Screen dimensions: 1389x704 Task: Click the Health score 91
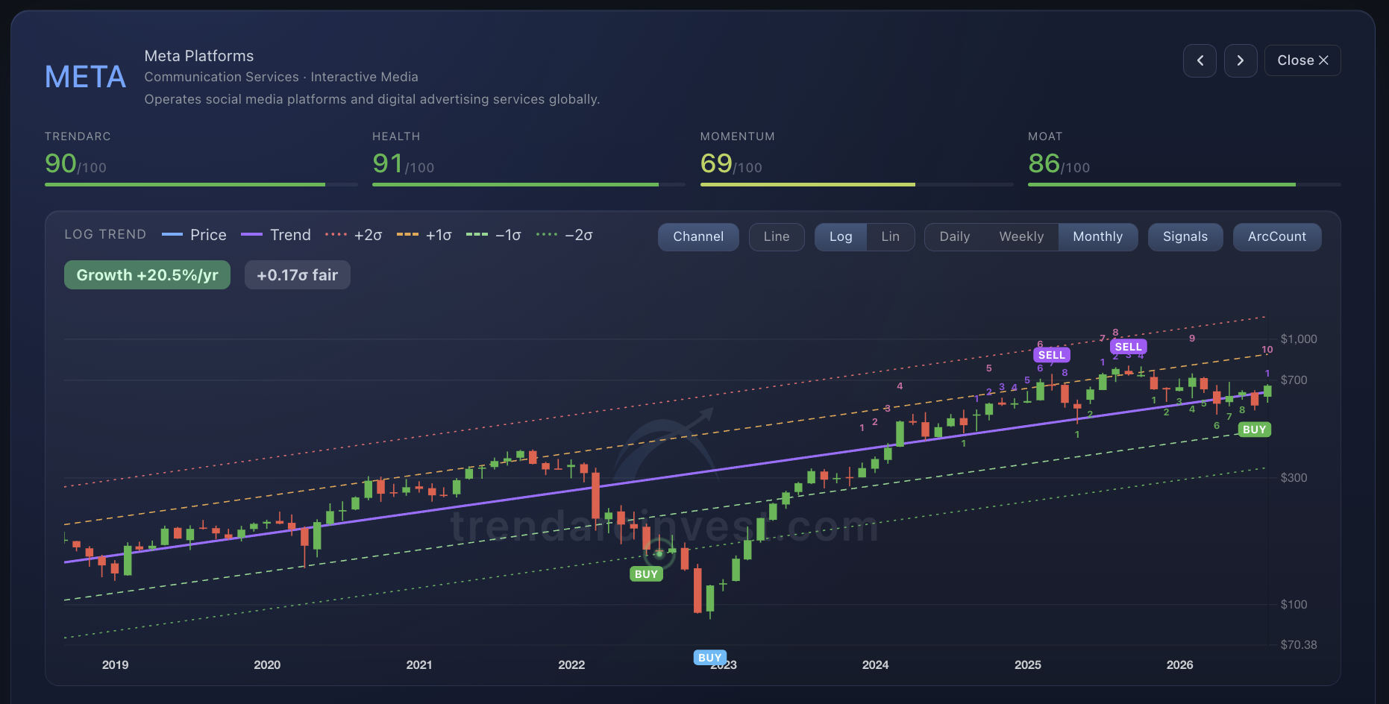388,163
